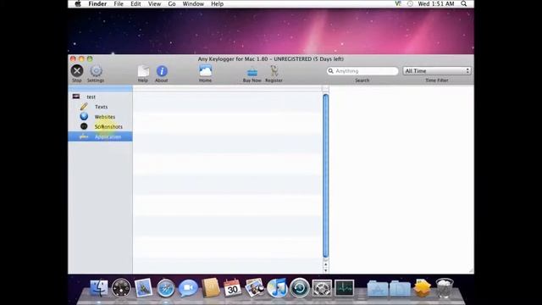Open the Go menu

[x=172, y=3]
